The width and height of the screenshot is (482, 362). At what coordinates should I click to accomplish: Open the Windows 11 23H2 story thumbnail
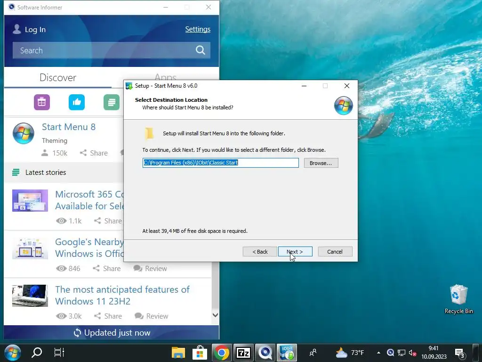30,296
